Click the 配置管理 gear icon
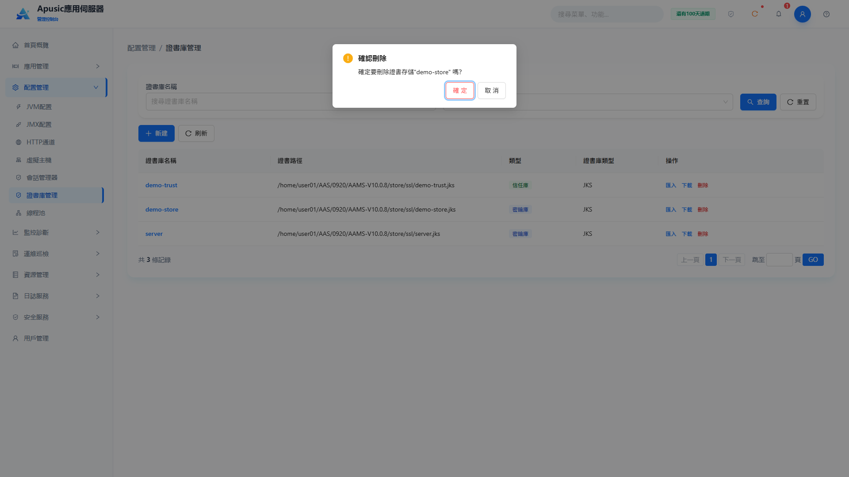The width and height of the screenshot is (849, 477). 15,87
